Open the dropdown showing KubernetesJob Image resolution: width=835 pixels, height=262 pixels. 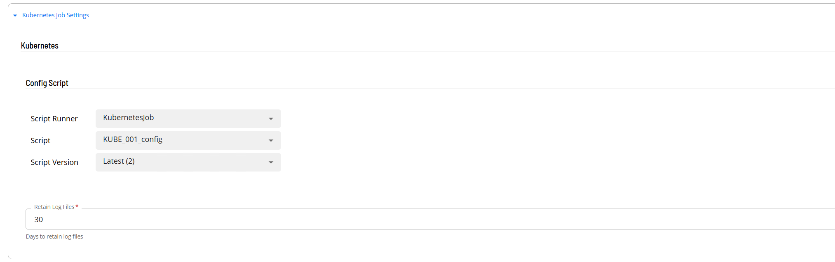click(181, 118)
